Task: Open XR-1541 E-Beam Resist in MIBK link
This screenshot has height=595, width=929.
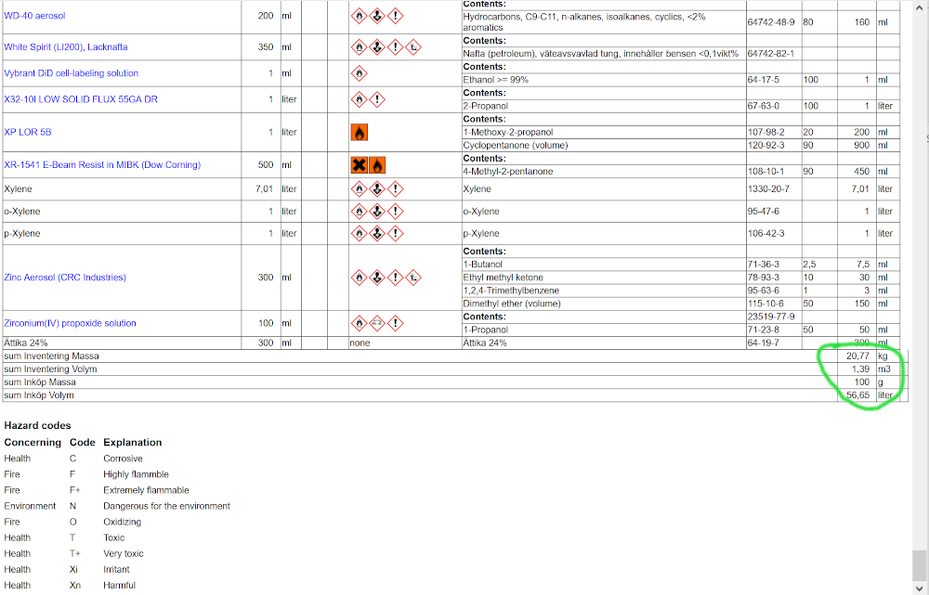Action: point(102,165)
